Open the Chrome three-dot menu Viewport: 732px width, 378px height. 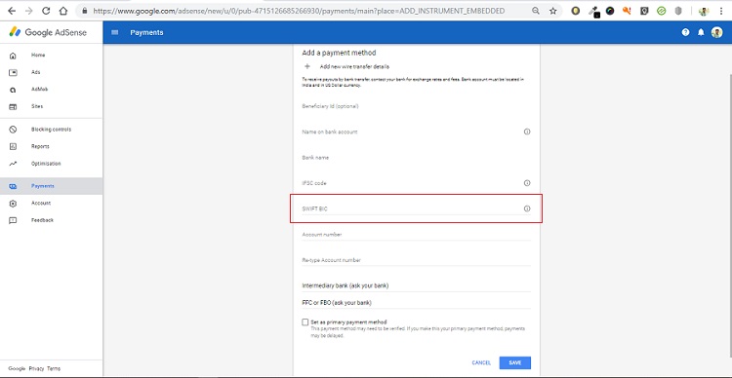pos(721,11)
